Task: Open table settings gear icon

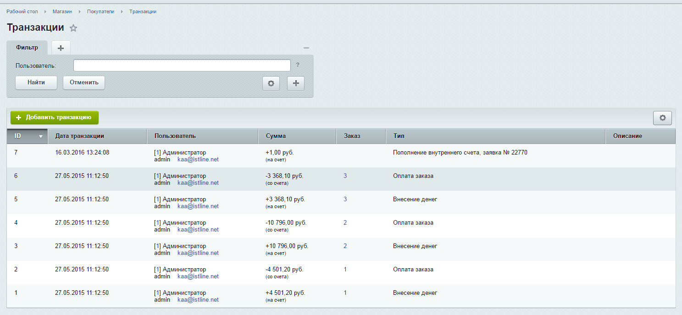Action: pyautogui.click(x=662, y=118)
